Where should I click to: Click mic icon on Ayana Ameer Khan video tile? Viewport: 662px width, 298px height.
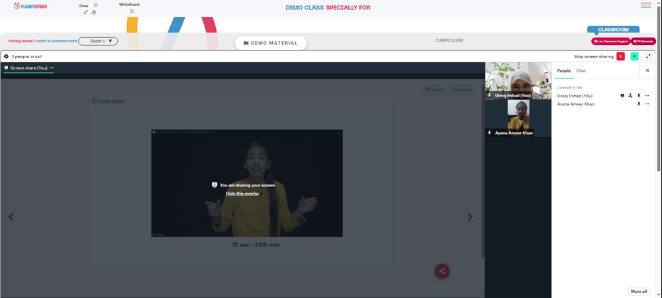(489, 133)
